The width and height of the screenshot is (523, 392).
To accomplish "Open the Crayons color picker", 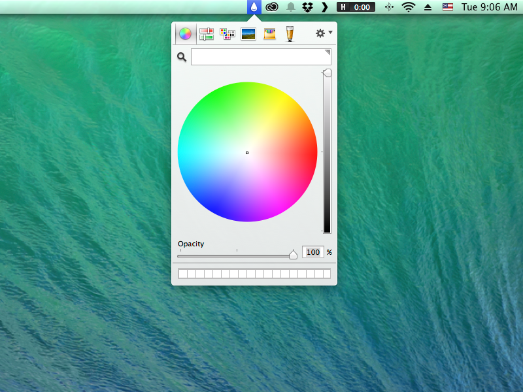I will coord(269,33).
